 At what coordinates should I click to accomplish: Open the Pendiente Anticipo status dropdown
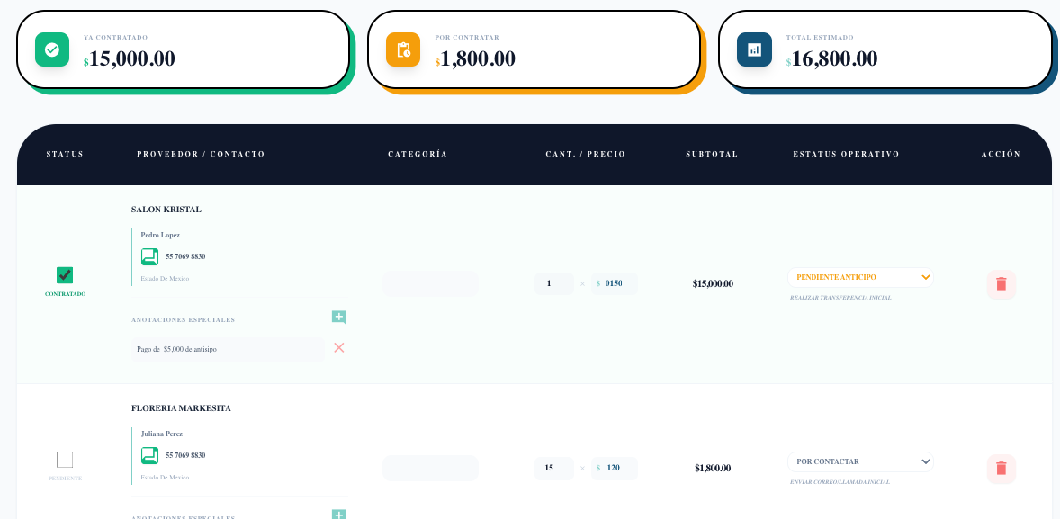[860, 277]
